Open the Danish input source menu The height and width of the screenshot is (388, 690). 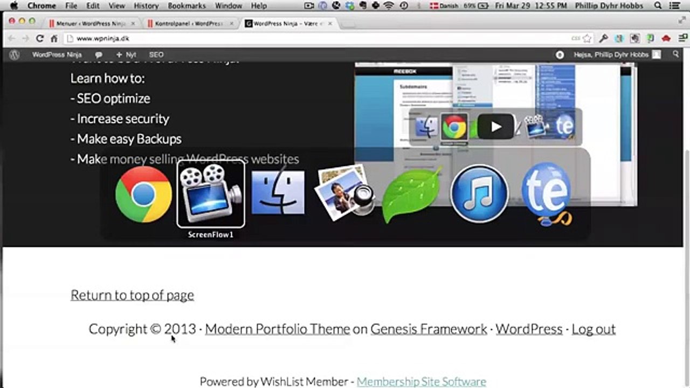click(445, 6)
